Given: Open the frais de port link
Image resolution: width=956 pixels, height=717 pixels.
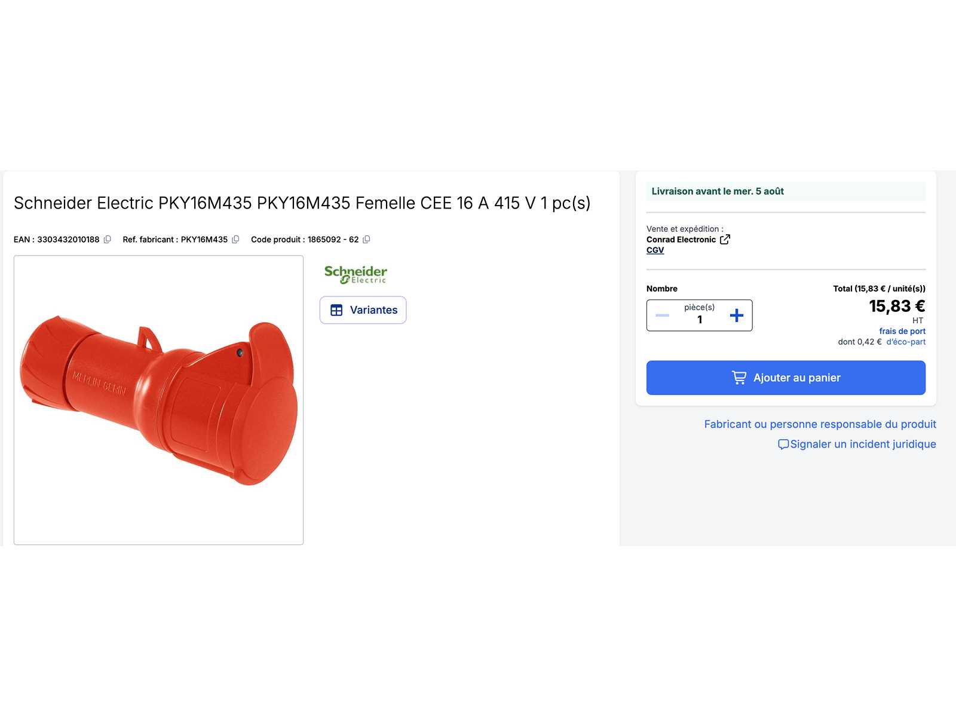Looking at the screenshot, I should (902, 331).
